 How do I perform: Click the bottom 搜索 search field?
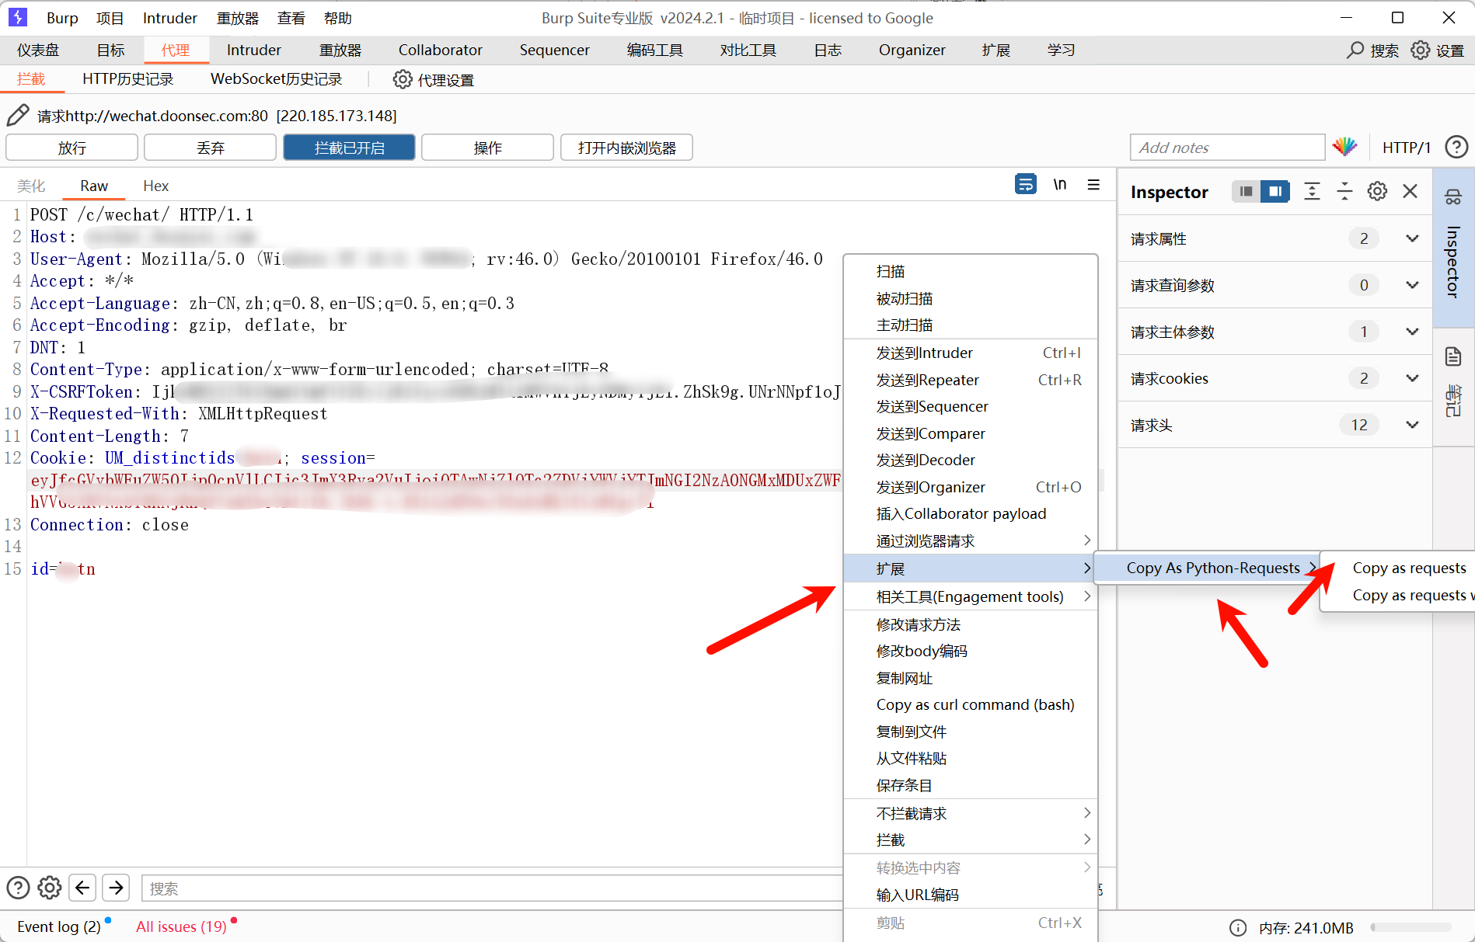coord(493,888)
